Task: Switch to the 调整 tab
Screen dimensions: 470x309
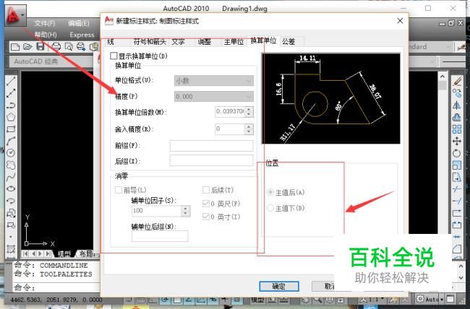Action: [205, 42]
